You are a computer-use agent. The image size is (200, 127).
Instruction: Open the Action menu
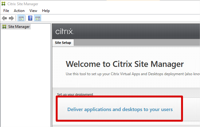pos(19,11)
